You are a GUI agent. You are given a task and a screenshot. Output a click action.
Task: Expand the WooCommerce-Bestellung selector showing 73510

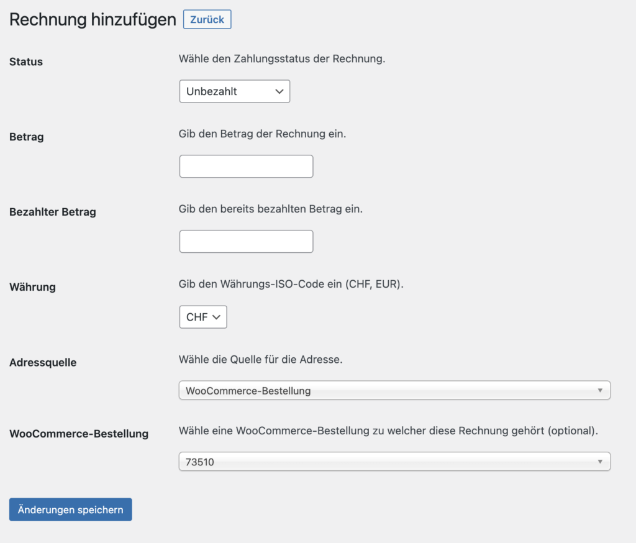[x=394, y=462]
